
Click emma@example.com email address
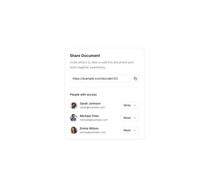(x=93, y=132)
